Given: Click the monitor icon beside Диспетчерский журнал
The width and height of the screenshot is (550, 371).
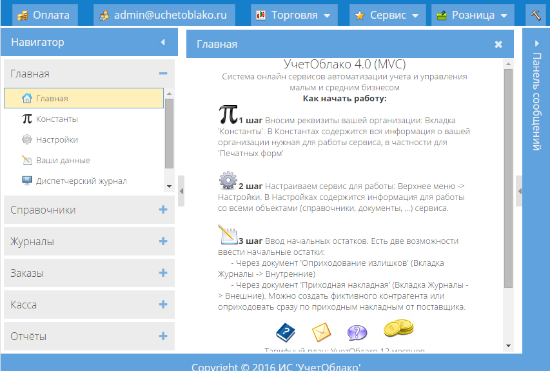Looking at the screenshot, I should coord(27,181).
